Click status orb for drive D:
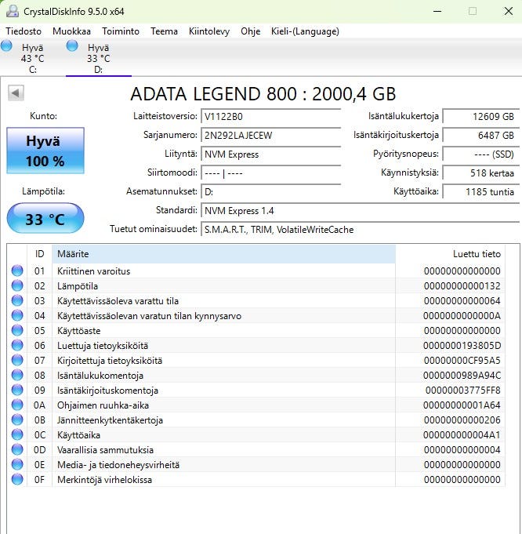Image resolution: width=522 pixels, height=534 pixels. [73, 47]
